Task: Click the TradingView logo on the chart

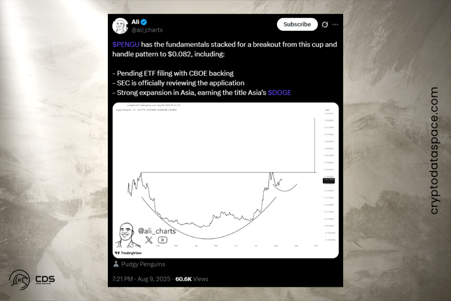Action: pos(127,253)
